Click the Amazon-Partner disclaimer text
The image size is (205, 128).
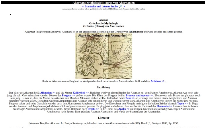tap(104, 9)
